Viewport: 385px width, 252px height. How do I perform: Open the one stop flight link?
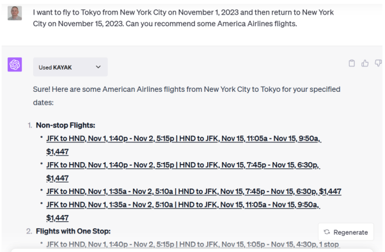tap(193, 244)
